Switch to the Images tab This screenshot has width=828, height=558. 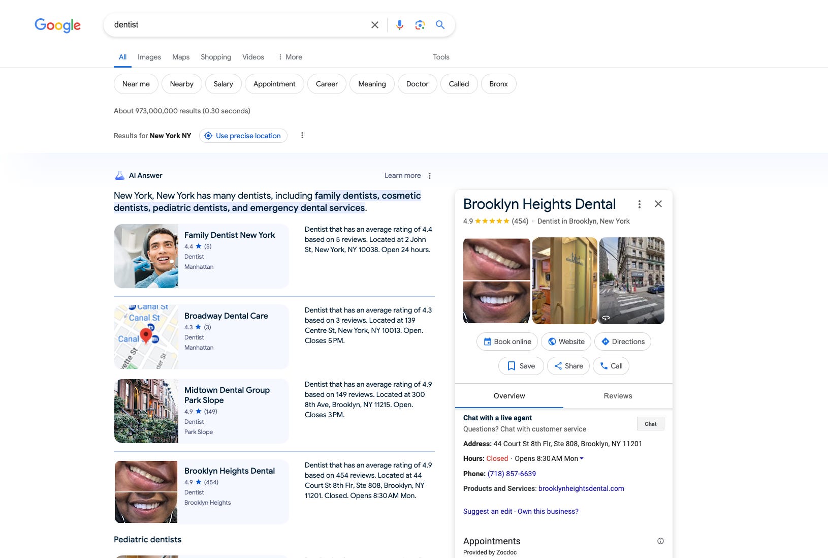[149, 57]
